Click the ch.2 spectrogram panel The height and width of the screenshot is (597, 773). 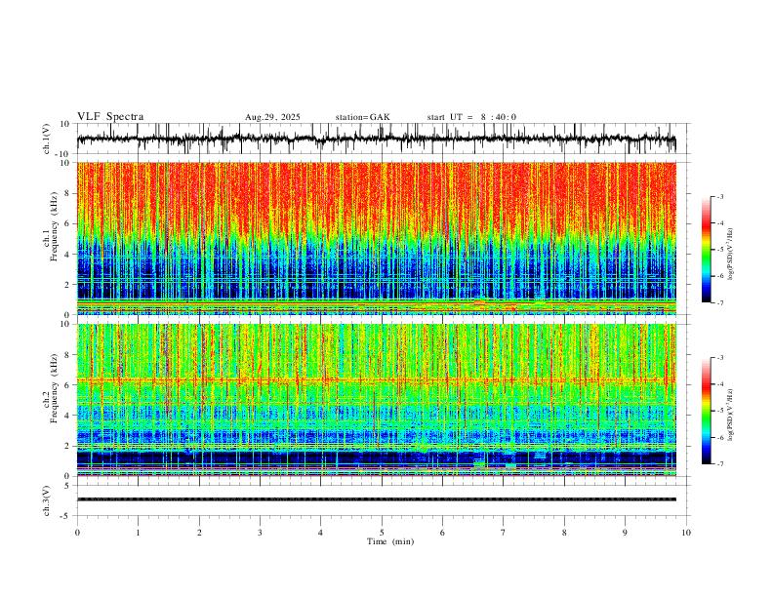point(376,400)
